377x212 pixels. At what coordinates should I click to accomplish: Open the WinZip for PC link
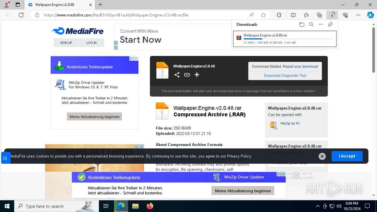pyautogui.click(x=290, y=123)
